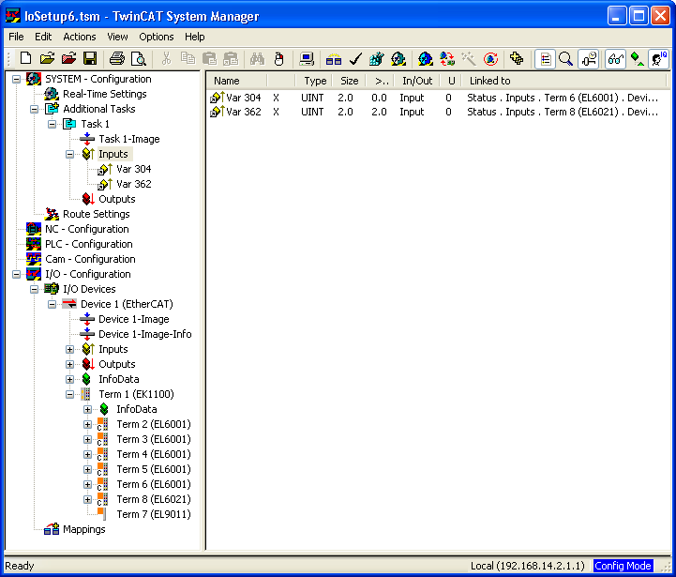This screenshot has height=577, width=676.
Task: Save the configuration with floppy icon
Action: pos(90,58)
